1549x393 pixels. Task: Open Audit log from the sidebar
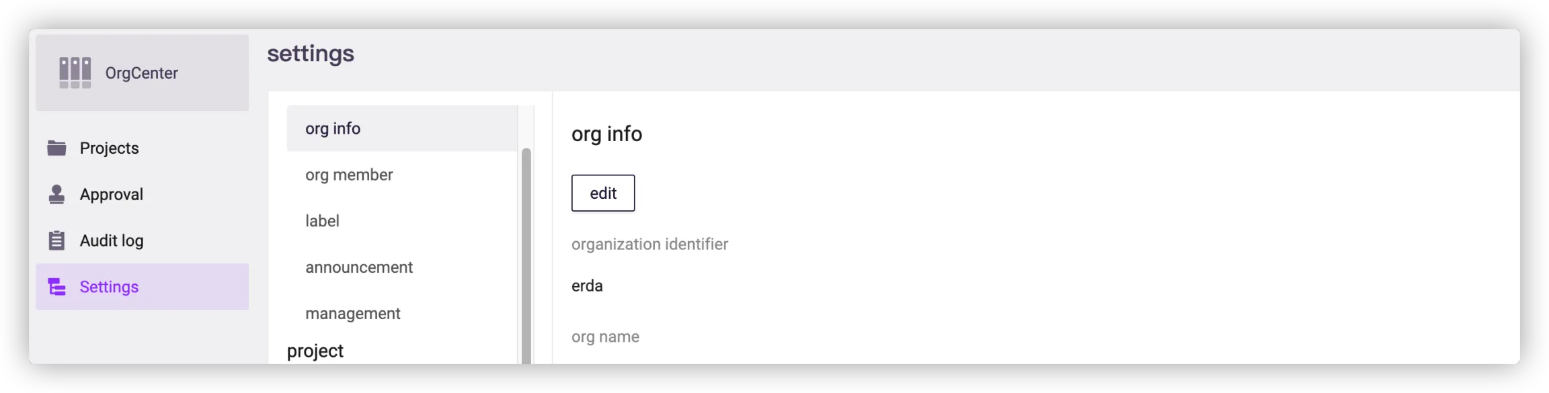pyautogui.click(x=111, y=241)
